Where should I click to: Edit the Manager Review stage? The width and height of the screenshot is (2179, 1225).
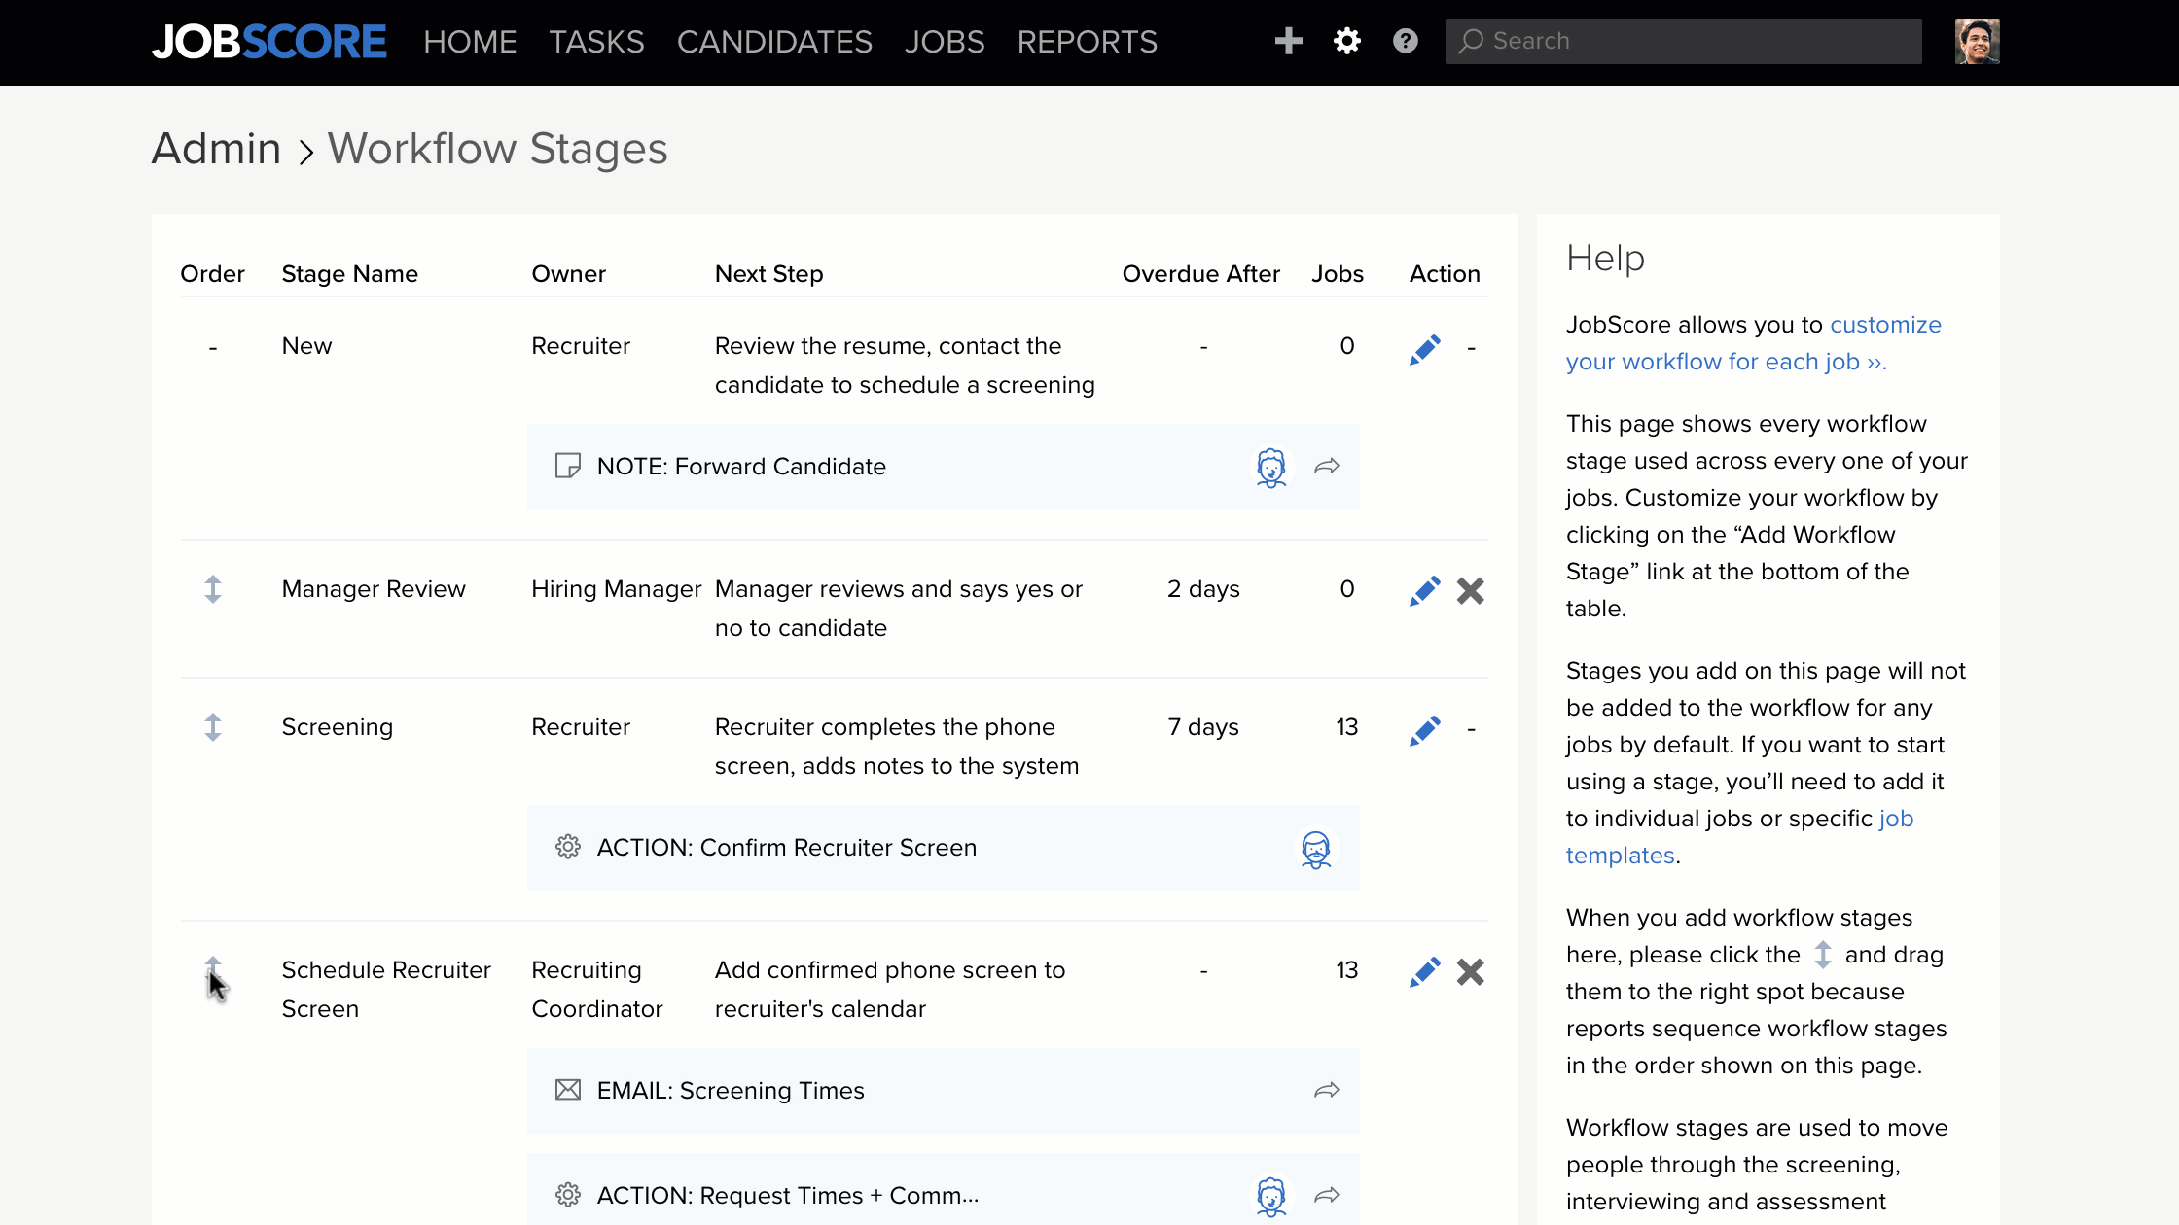coord(1425,590)
